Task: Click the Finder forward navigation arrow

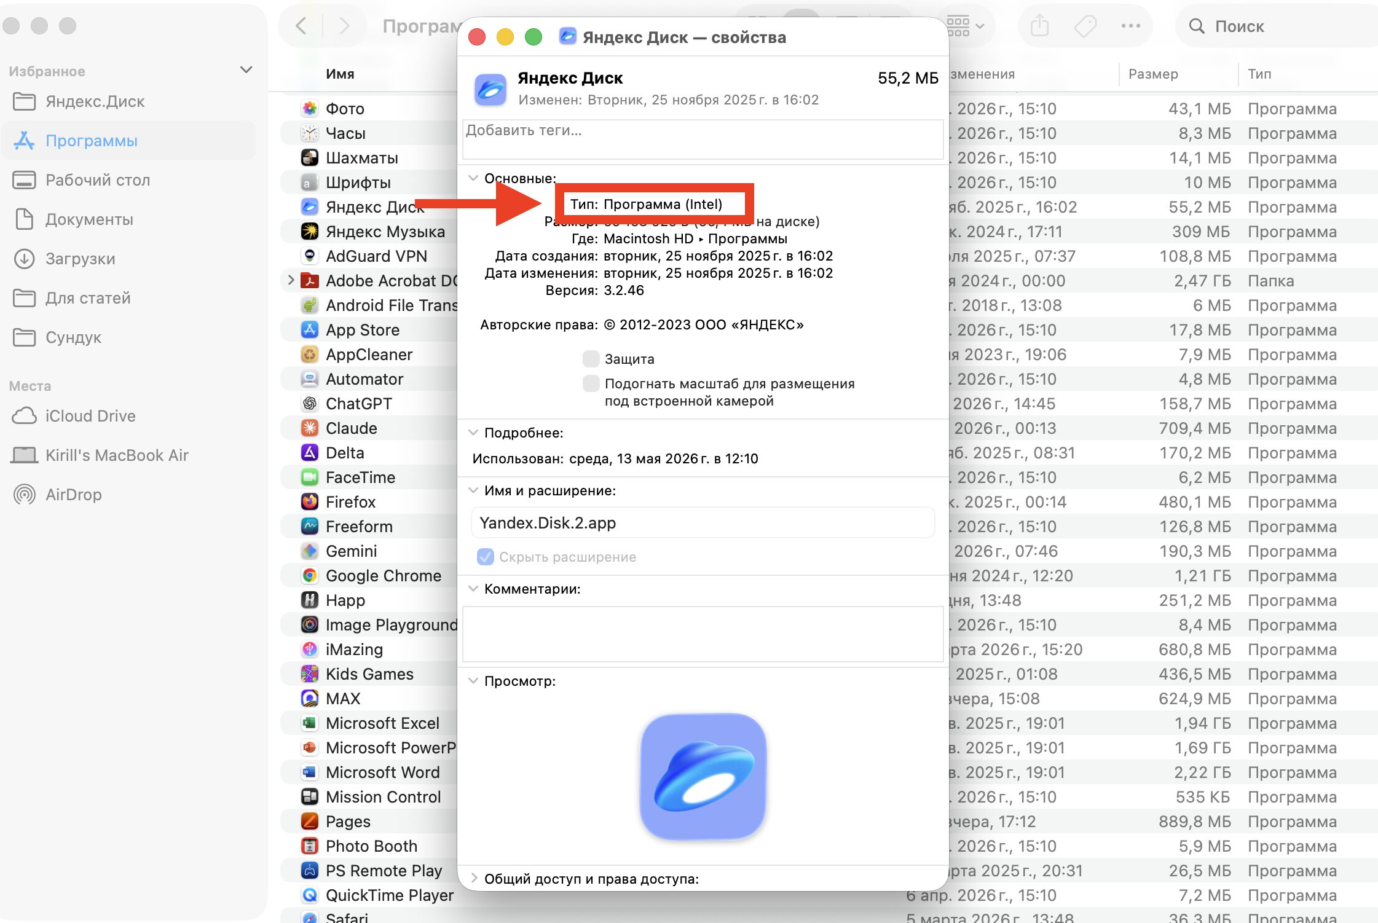Action: tap(345, 26)
